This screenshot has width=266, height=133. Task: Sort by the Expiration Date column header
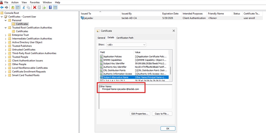(x=171, y=14)
